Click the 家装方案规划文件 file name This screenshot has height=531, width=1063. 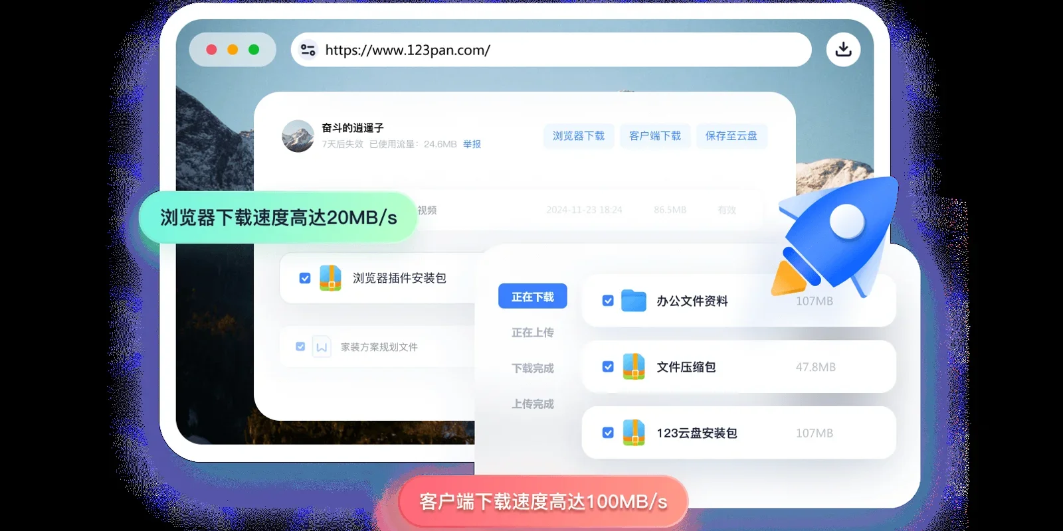pyautogui.click(x=379, y=347)
